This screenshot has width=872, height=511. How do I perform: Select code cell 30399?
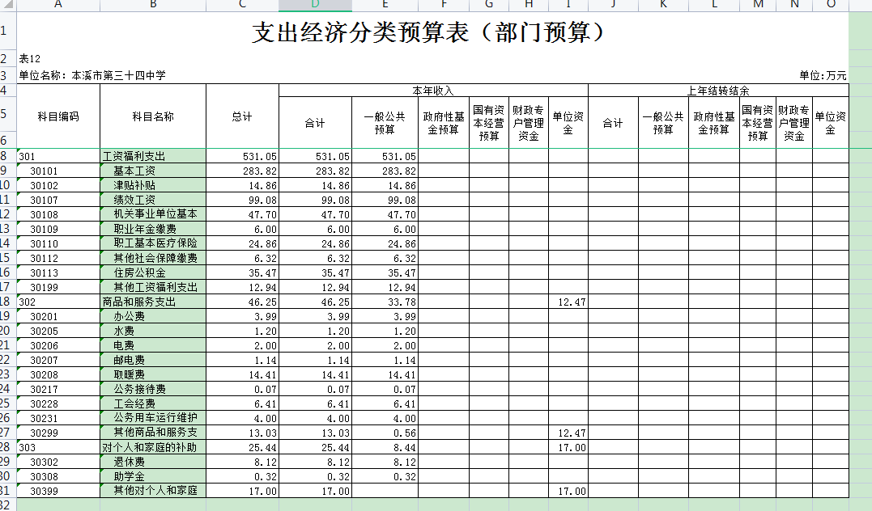click(58, 491)
